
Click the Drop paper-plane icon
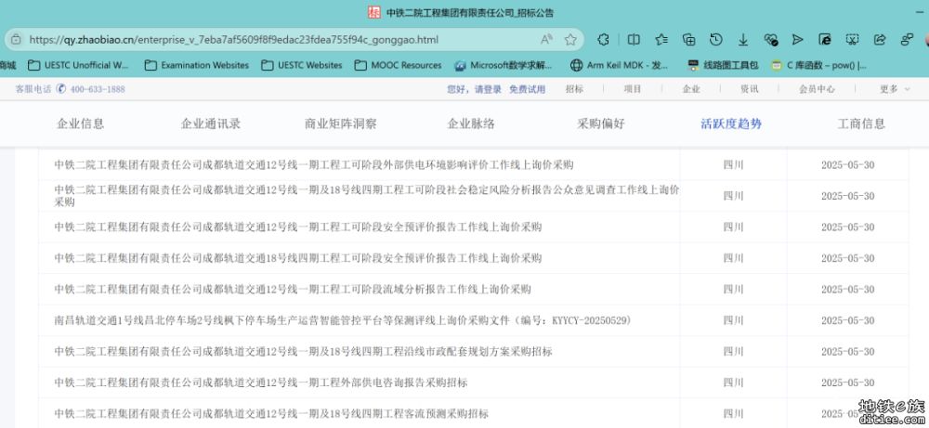coord(797,40)
